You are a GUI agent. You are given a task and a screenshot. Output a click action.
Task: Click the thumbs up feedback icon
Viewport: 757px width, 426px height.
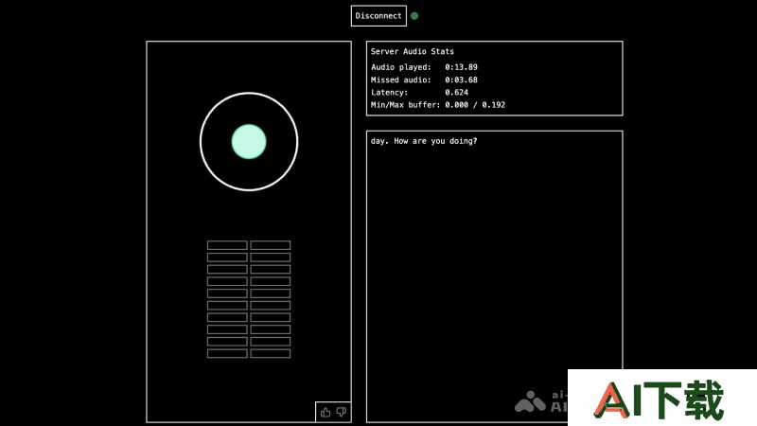point(326,412)
